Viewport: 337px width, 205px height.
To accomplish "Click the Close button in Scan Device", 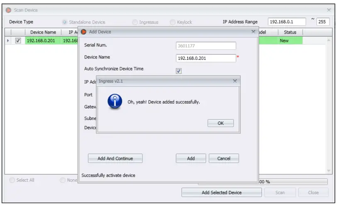I will click(x=313, y=193).
